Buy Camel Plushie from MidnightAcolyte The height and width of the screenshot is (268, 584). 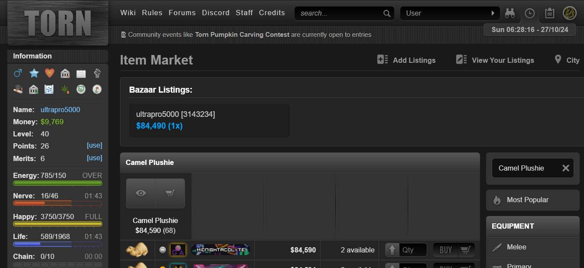pos(454,250)
